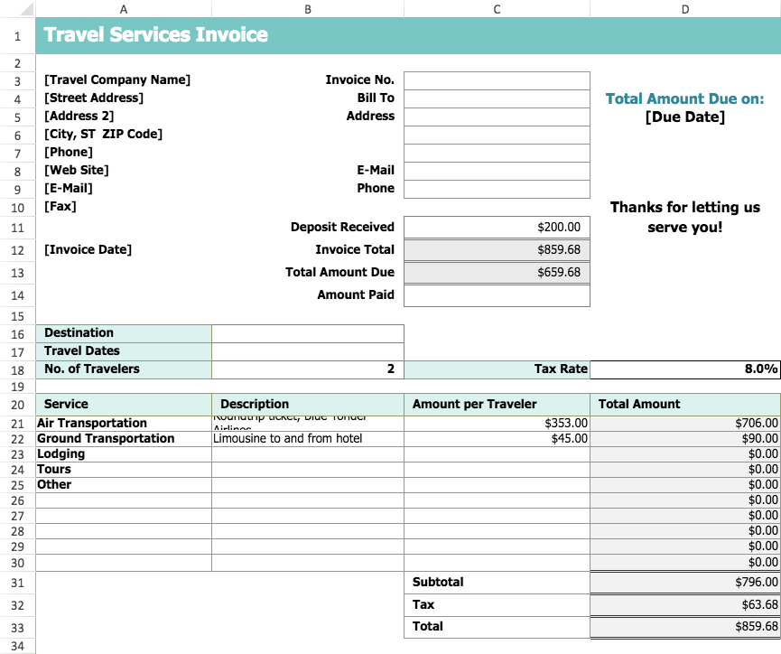781x654 pixels.
Task: Select row 20 header
Action: coord(17,405)
